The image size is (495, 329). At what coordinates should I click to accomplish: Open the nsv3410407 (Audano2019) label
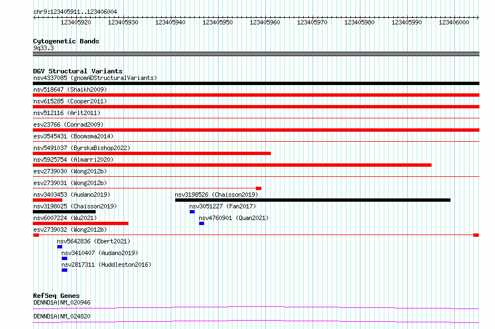[100, 253]
